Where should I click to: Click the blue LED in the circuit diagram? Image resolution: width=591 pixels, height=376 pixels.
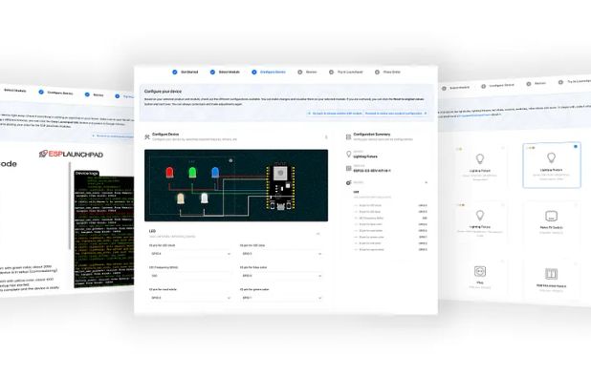215,173
